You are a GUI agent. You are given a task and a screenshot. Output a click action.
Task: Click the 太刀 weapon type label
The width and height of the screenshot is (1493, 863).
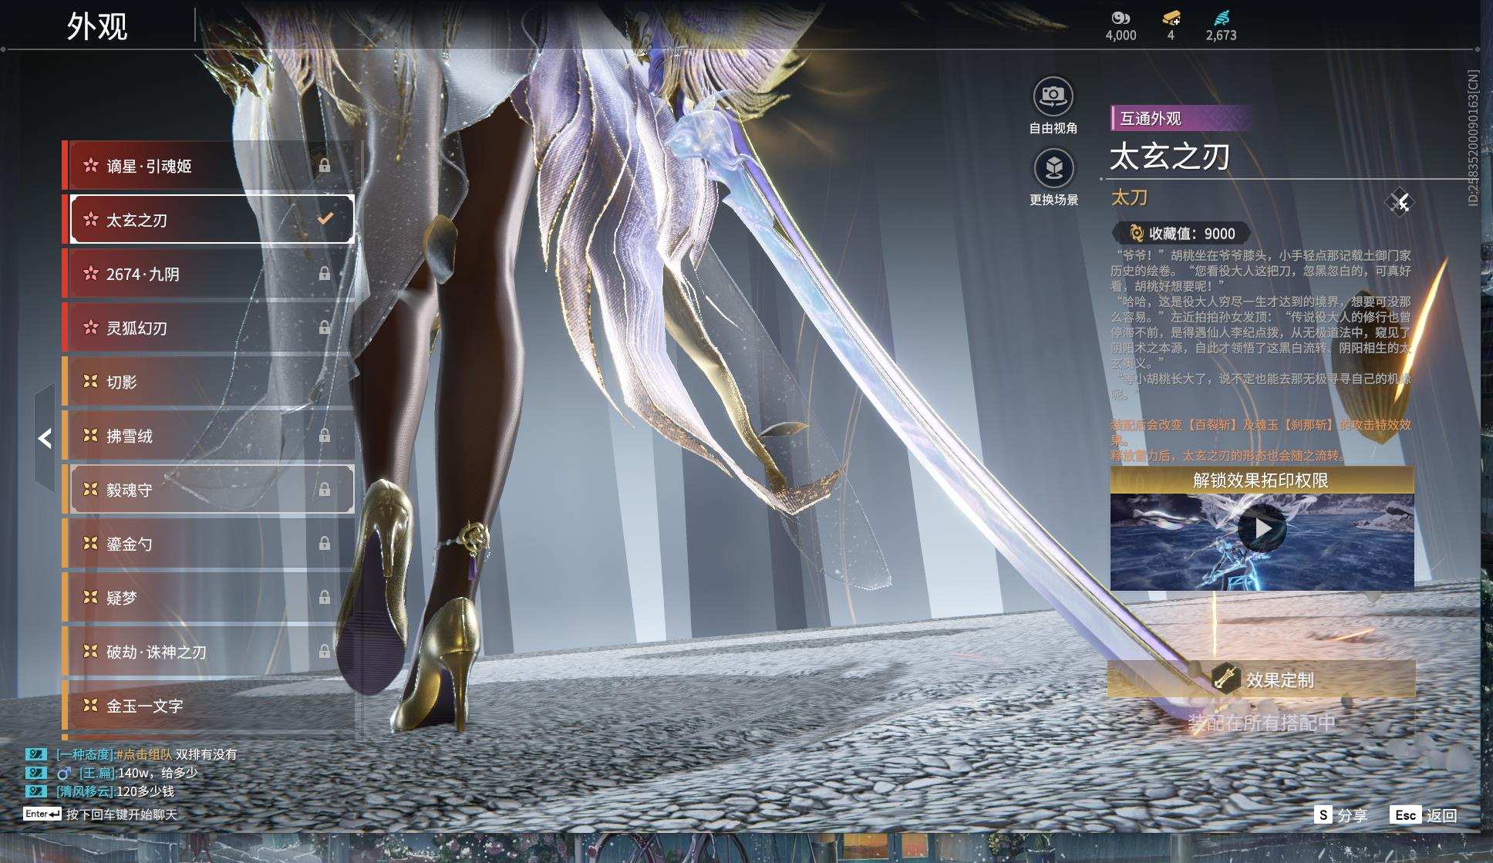(x=1129, y=197)
